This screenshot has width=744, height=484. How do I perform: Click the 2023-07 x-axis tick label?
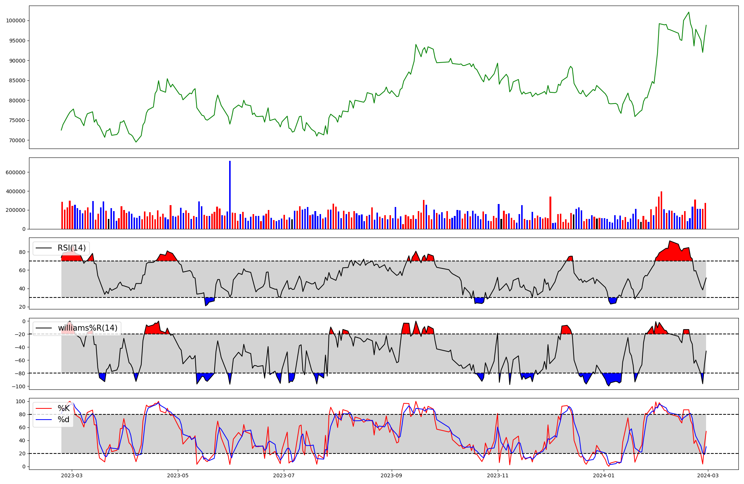click(x=284, y=475)
